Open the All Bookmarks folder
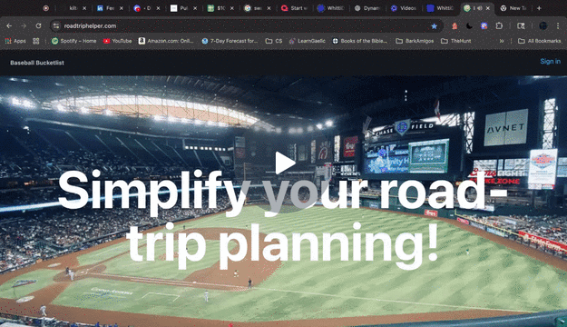Image resolution: width=567 pixels, height=327 pixels. [539, 41]
